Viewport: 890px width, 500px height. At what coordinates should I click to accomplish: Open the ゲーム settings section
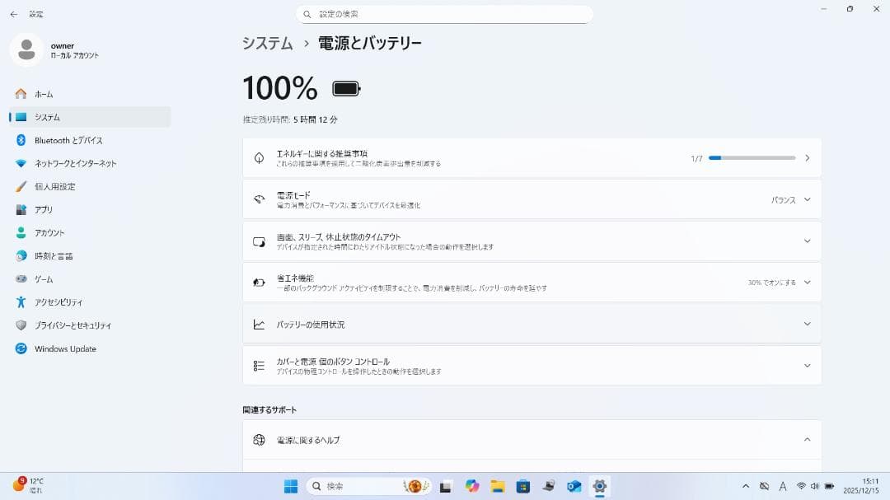click(x=47, y=278)
